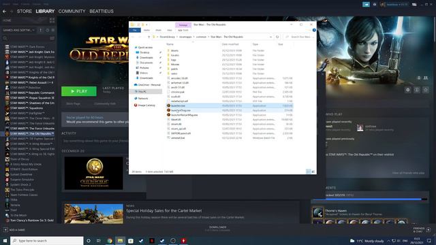Open the Steam LIBRARY tab

45,12
